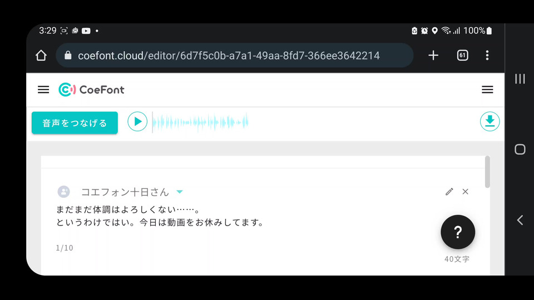Click inside the audio waveform track
This screenshot has height=300, width=534.
(200, 122)
